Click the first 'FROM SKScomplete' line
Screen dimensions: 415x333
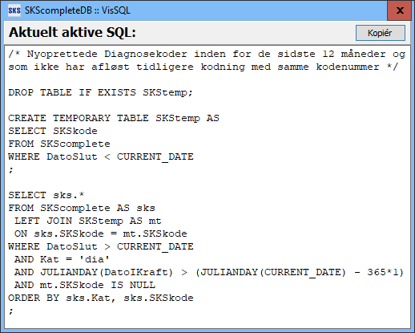[x=59, y=144]
